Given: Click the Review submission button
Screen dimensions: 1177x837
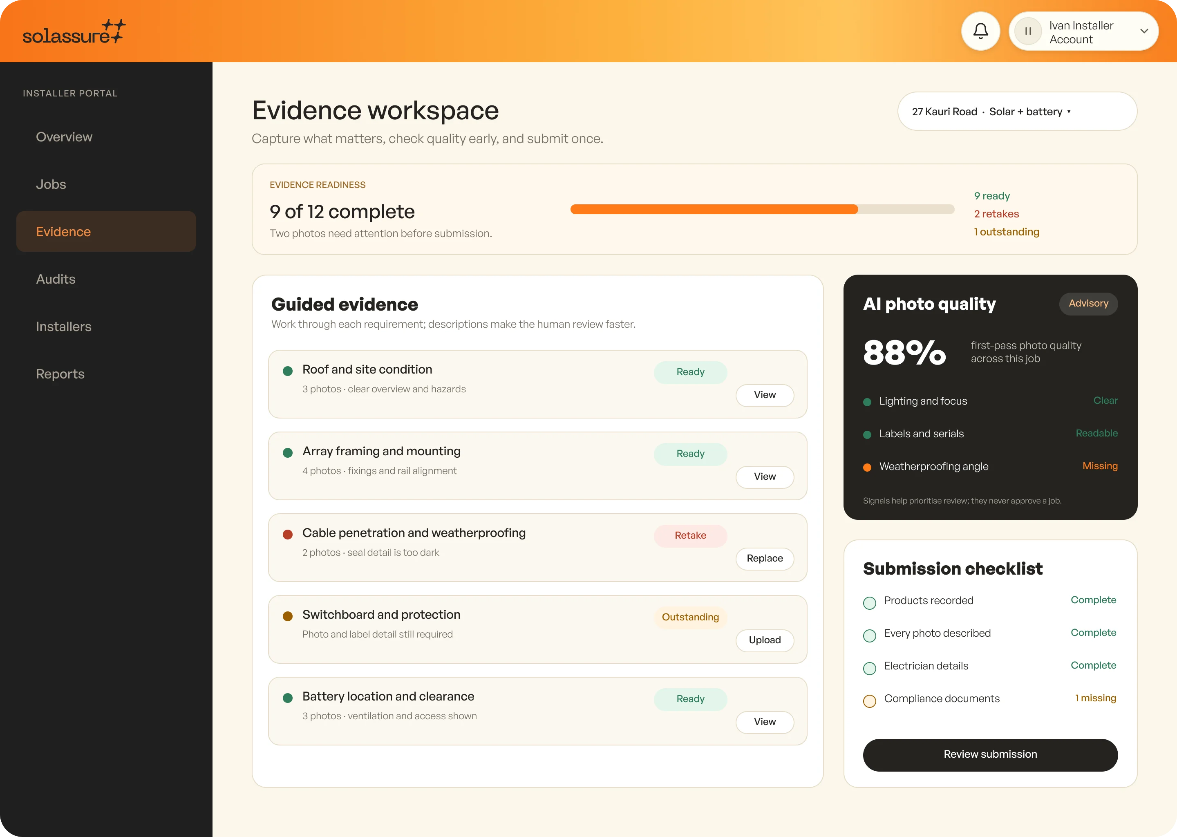Looking at the screenshot, I should [990, 754].
